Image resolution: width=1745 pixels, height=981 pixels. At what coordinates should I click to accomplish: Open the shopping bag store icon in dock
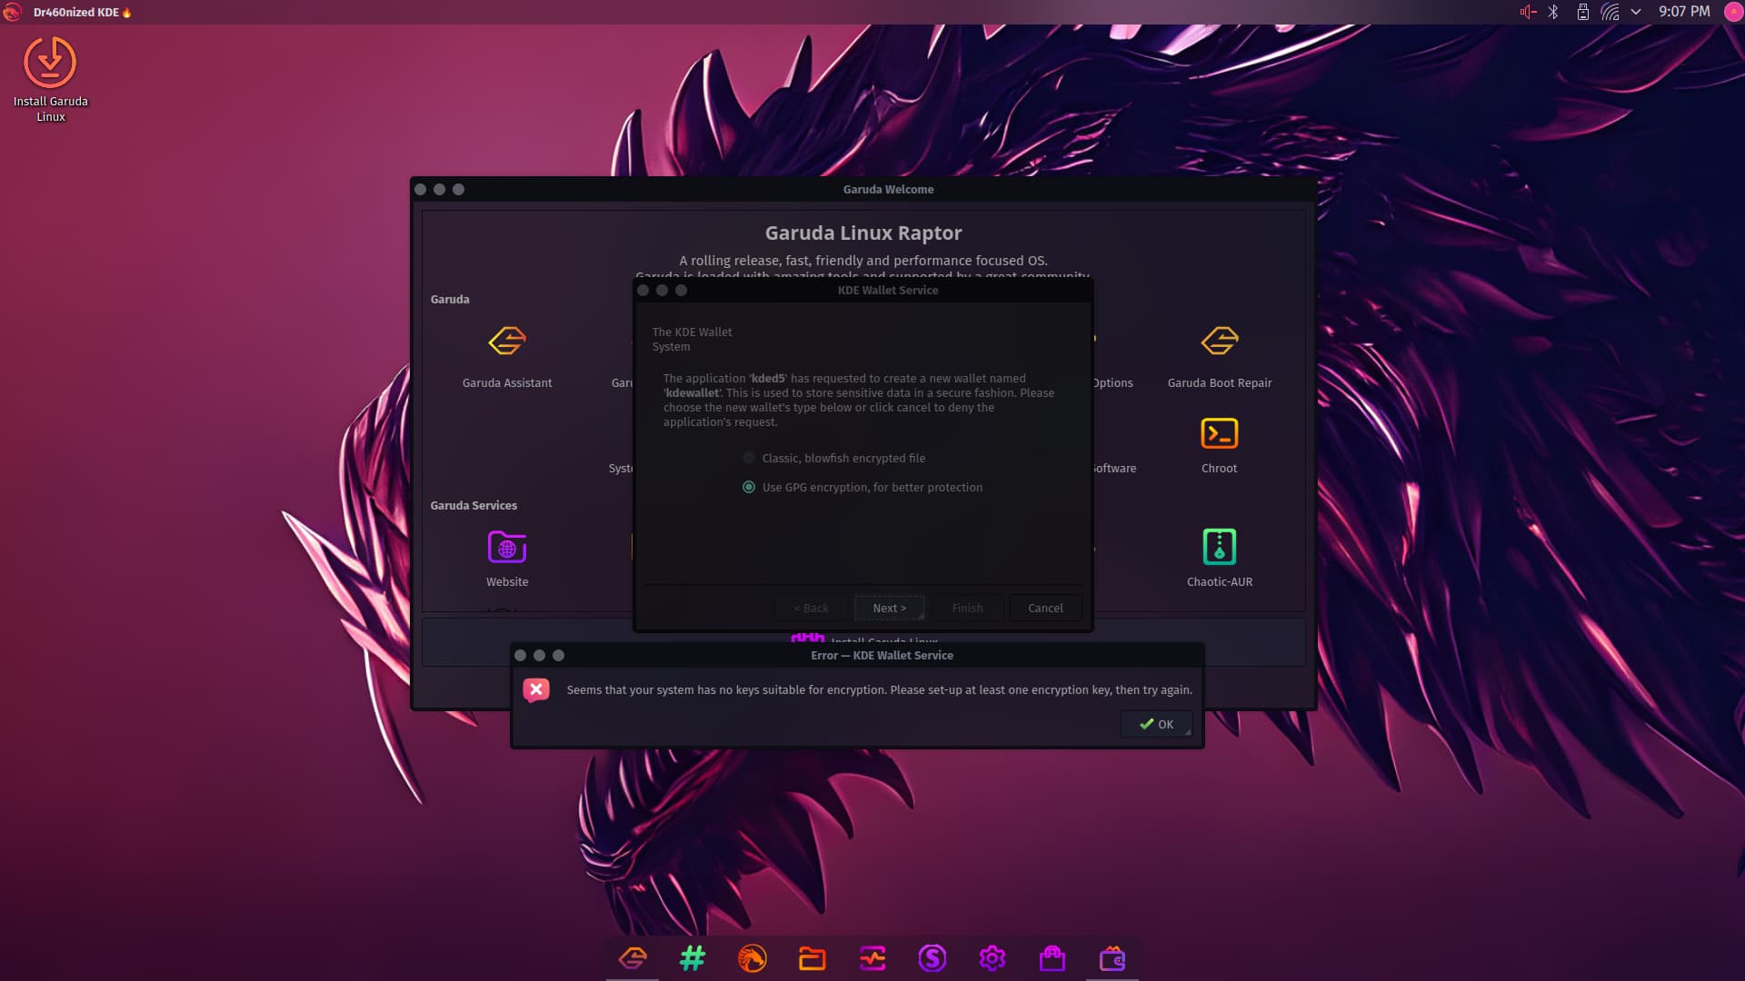tap(1052, 958)
